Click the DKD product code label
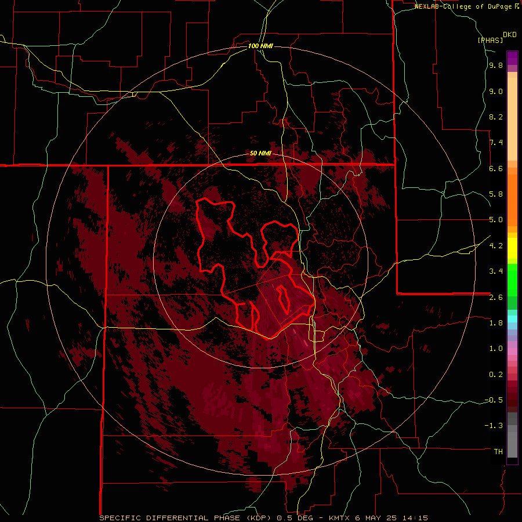Screen dimensions: 522x522 [x=509, y=35]
